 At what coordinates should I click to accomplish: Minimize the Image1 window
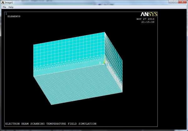[171, 2]
